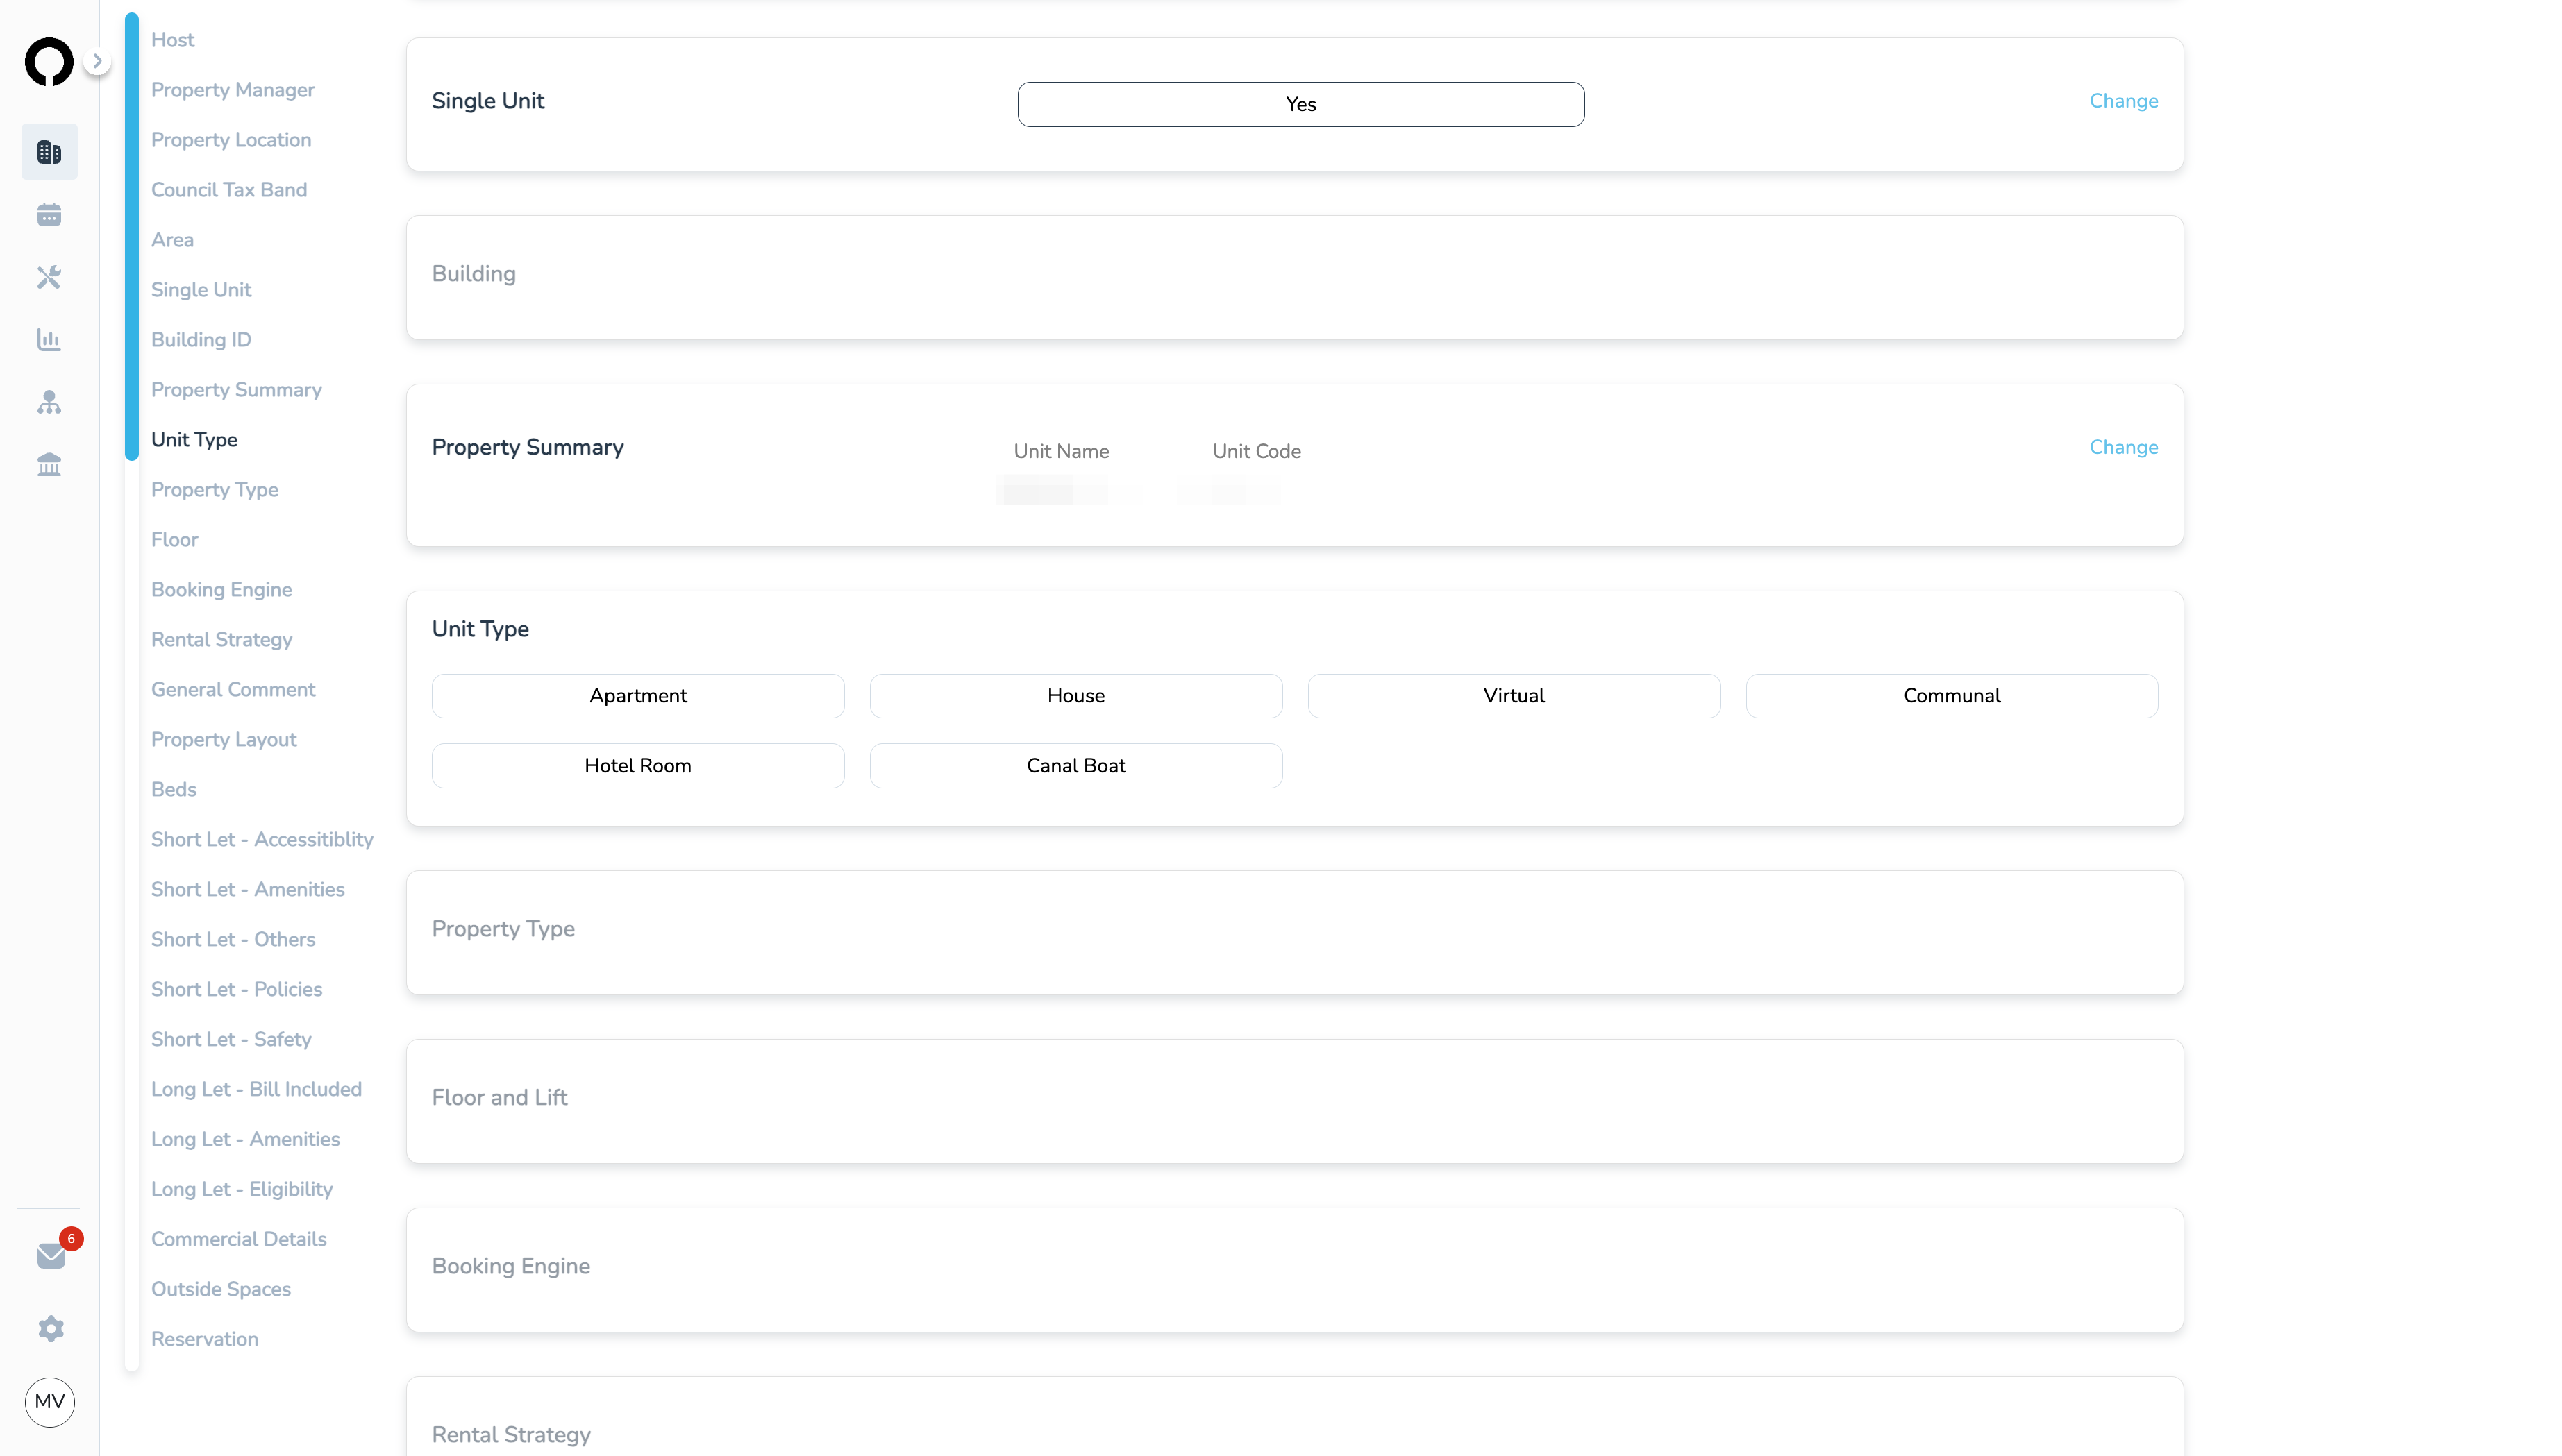Go to Council Tax Band section
This screenshot has height=1456, width=2562.
(229, 190)
